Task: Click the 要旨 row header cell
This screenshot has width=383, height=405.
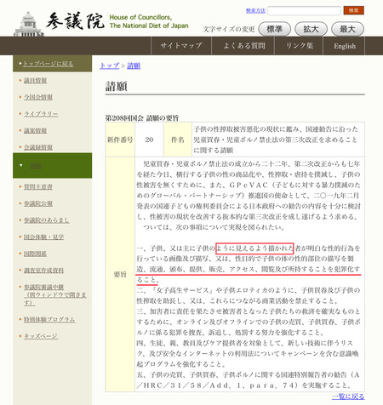Action: (120, 274)
